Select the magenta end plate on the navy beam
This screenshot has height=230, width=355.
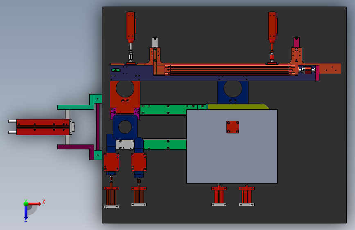click(x=317, y=73)
